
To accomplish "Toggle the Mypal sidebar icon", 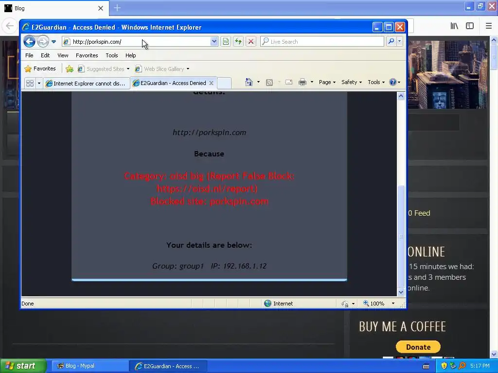I will [470, 26].
